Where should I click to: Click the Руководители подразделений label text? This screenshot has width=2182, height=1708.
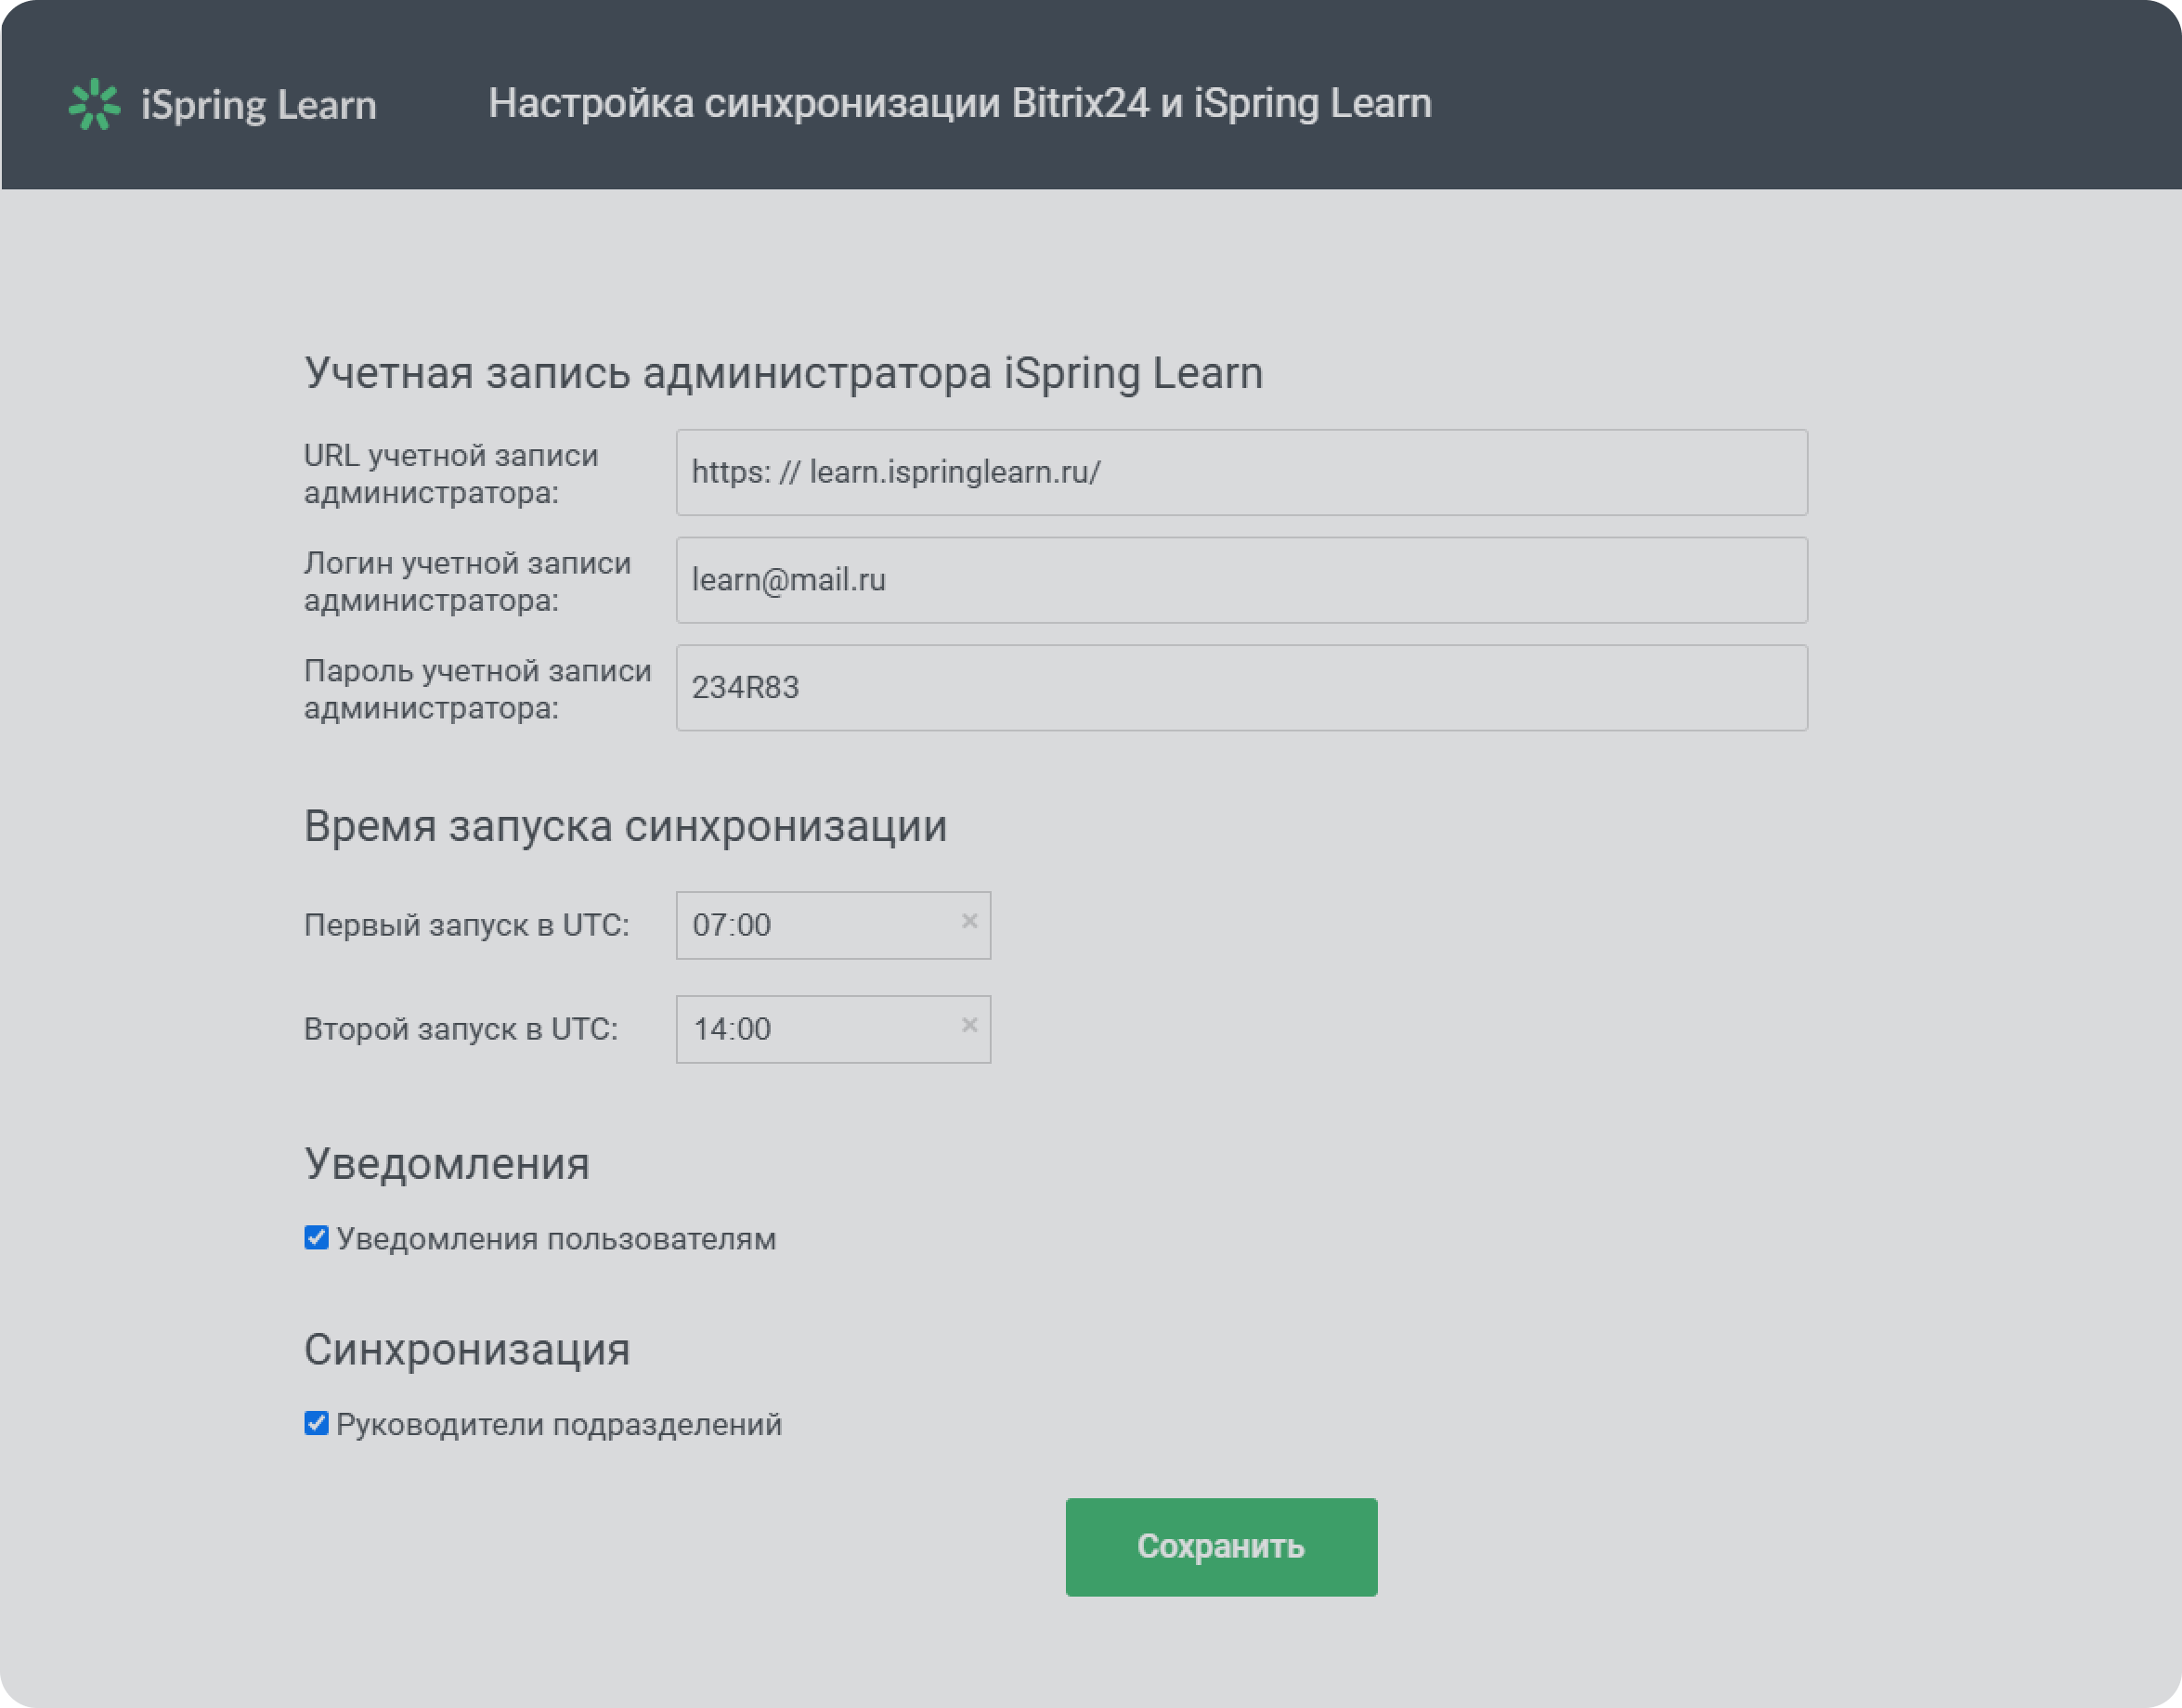559,1425
